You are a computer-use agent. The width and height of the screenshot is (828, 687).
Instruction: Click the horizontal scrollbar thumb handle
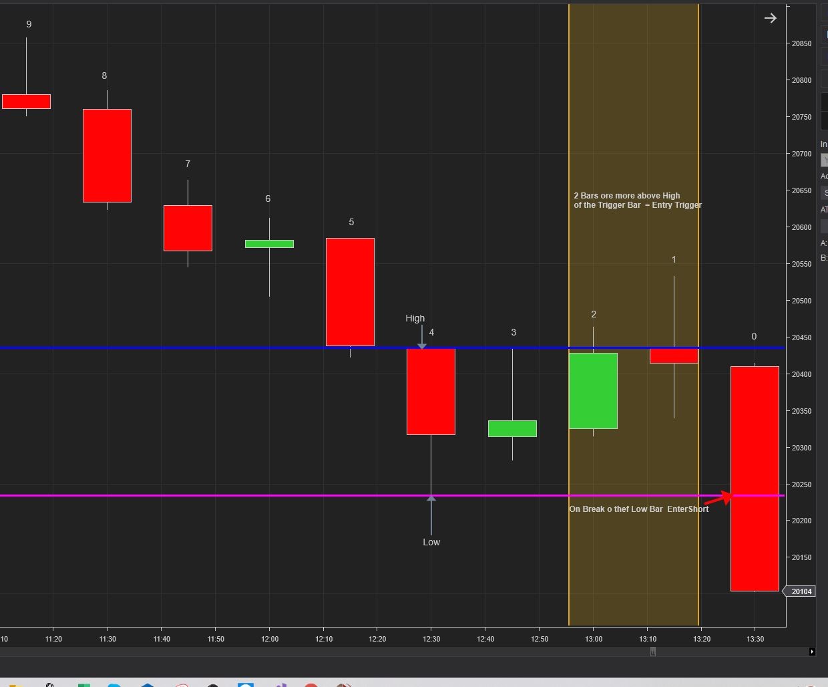click(653, 652)
